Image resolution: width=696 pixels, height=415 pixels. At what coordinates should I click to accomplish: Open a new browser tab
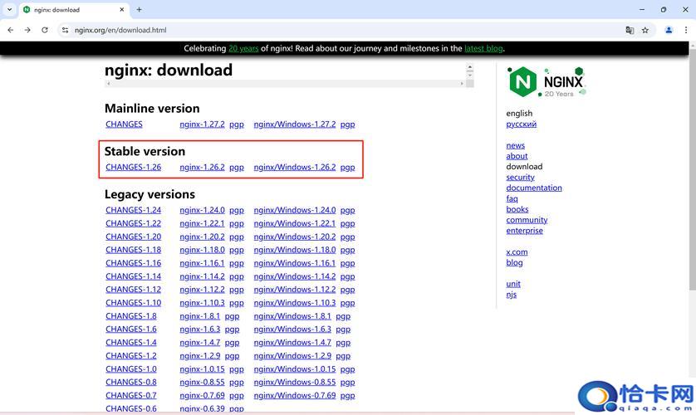(x=139, y=9)
